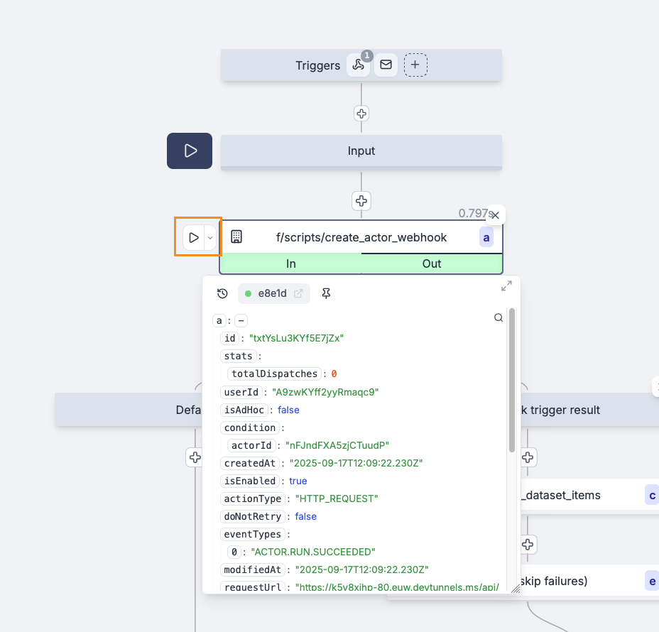Open search in the result viewer

click(499, 317)
